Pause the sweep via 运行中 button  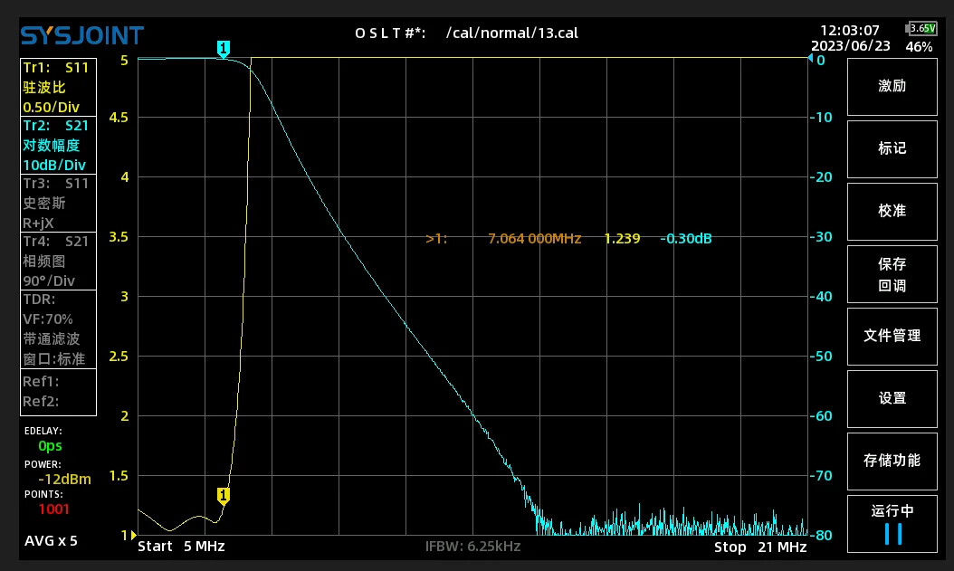pyautogui.click(x=892, y=524)
